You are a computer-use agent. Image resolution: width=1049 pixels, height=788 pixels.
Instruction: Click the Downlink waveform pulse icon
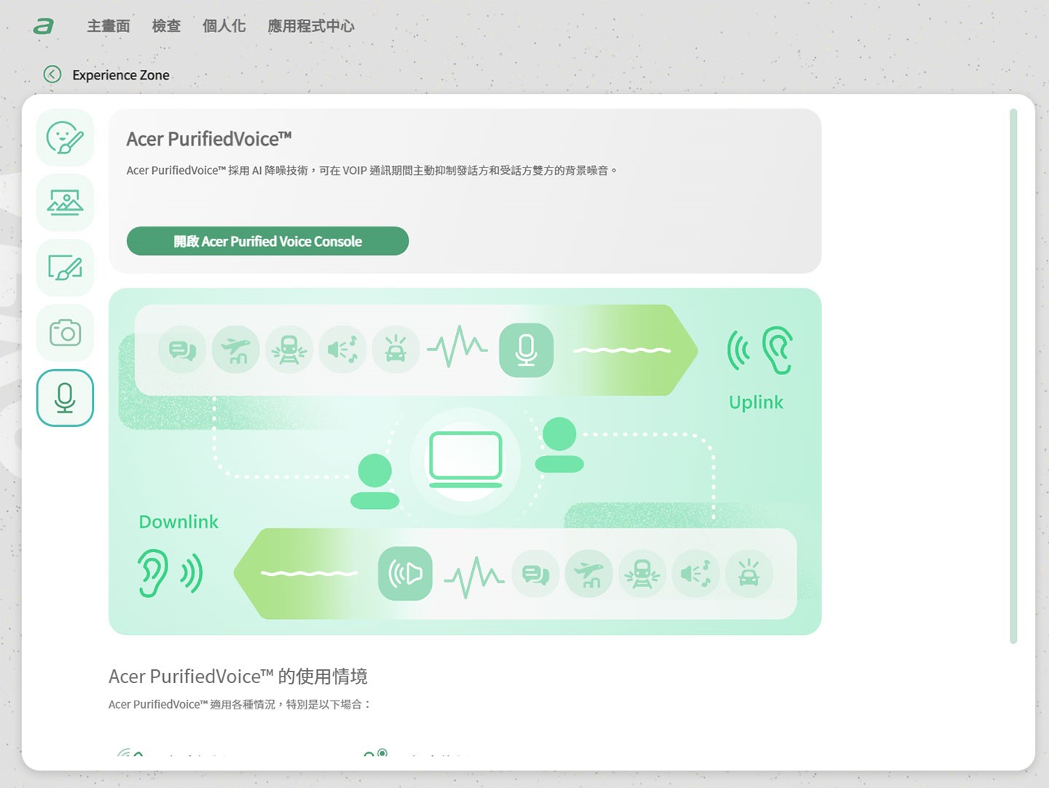pyautogui.click(x=474, y=577)
